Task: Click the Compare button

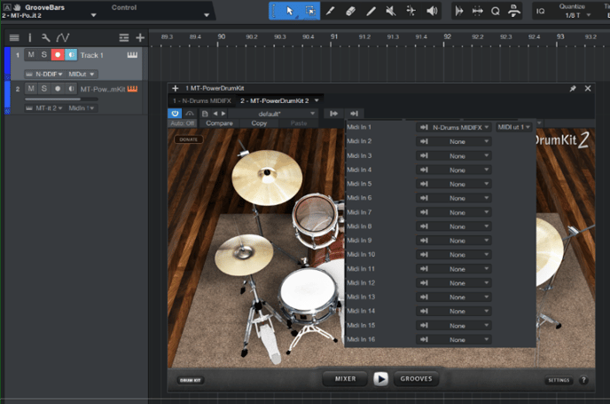Action: tap(219, 123)
